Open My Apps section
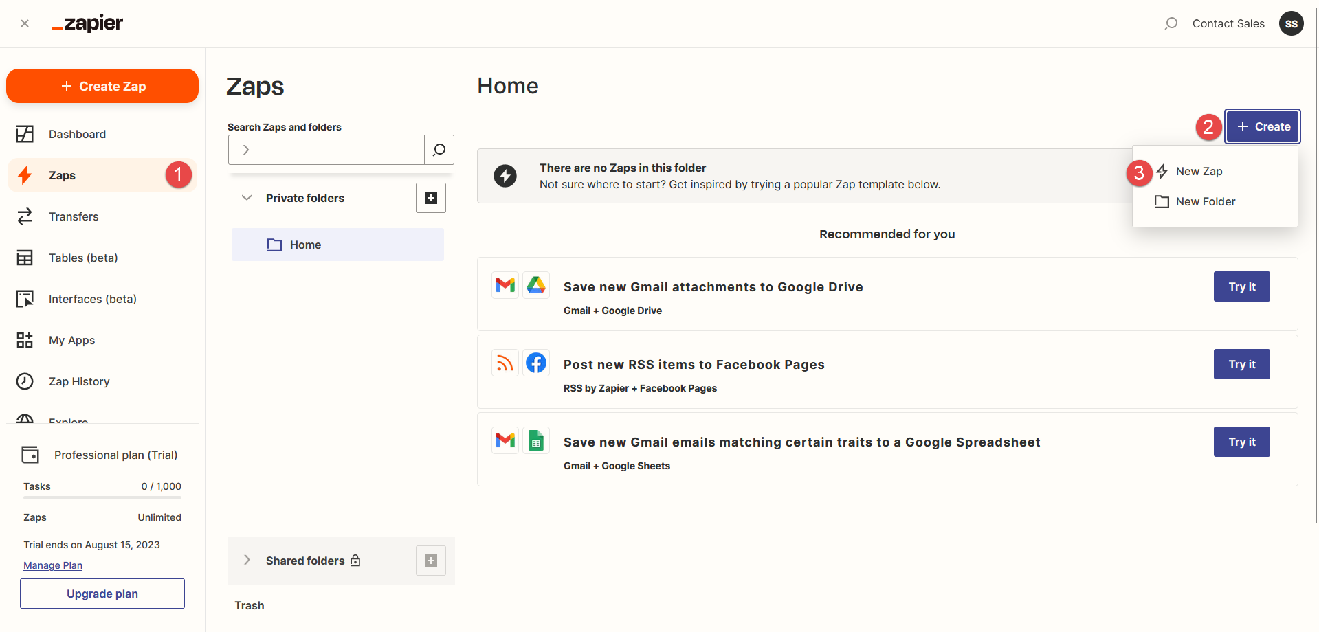Image resolution: width=1319 pixels, height=632 pixels. [x=102, y=340]
